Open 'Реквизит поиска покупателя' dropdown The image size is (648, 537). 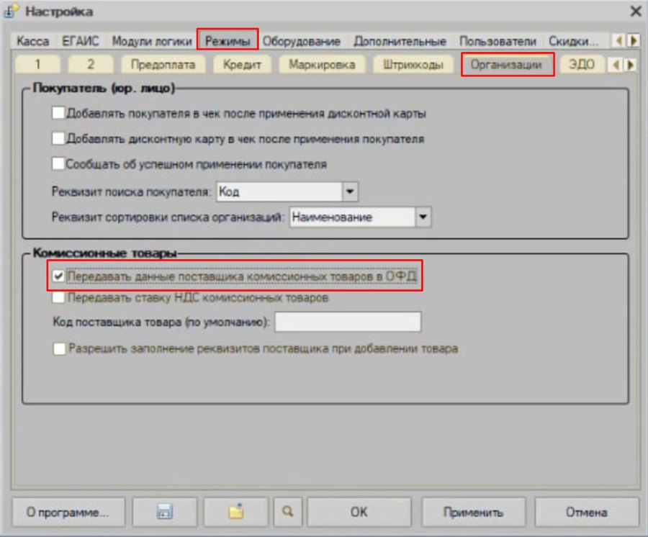350,191
